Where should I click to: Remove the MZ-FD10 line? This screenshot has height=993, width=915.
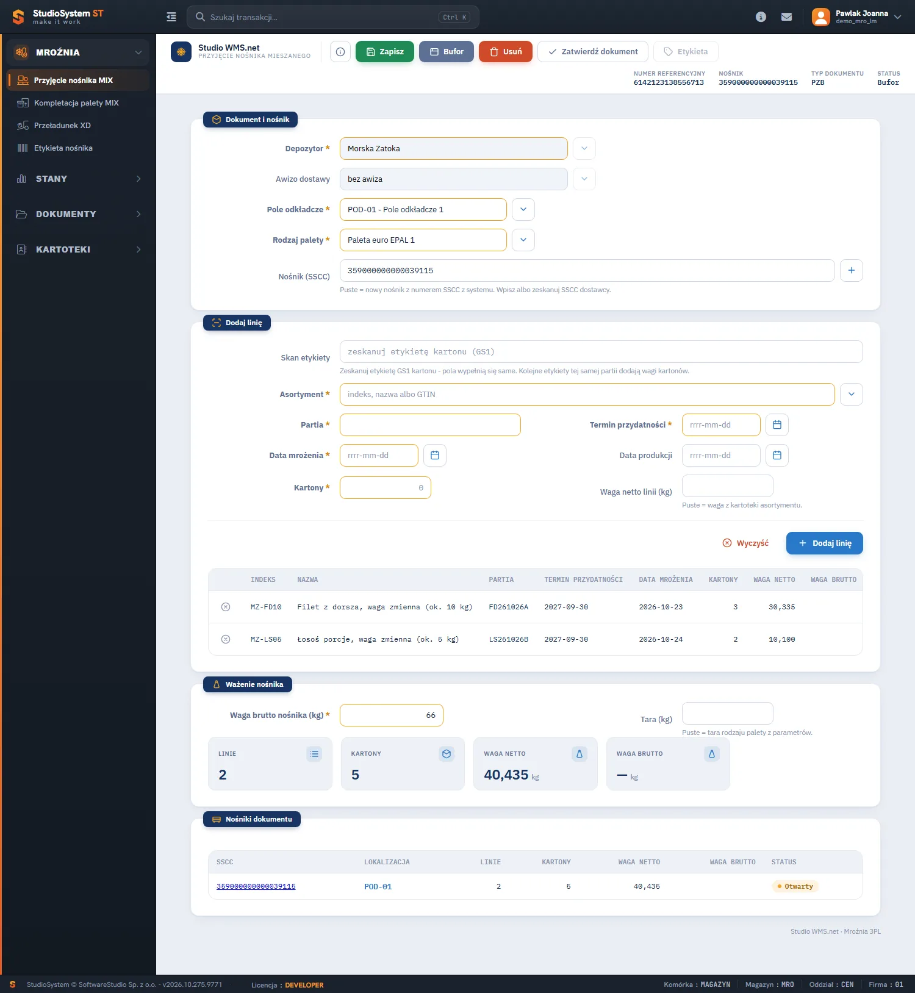tap(226, 607)
